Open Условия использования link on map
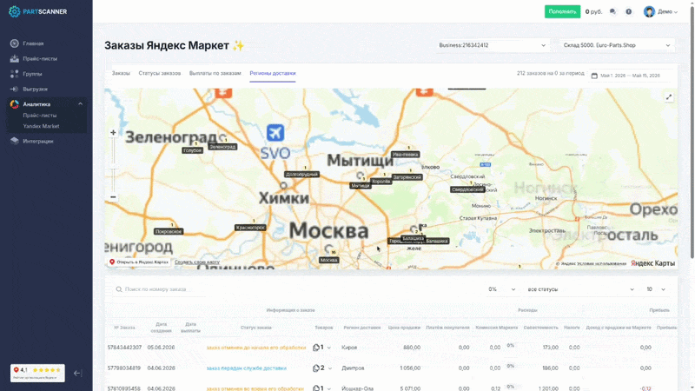Screen dimensions: 695x391 coord(601,263)
